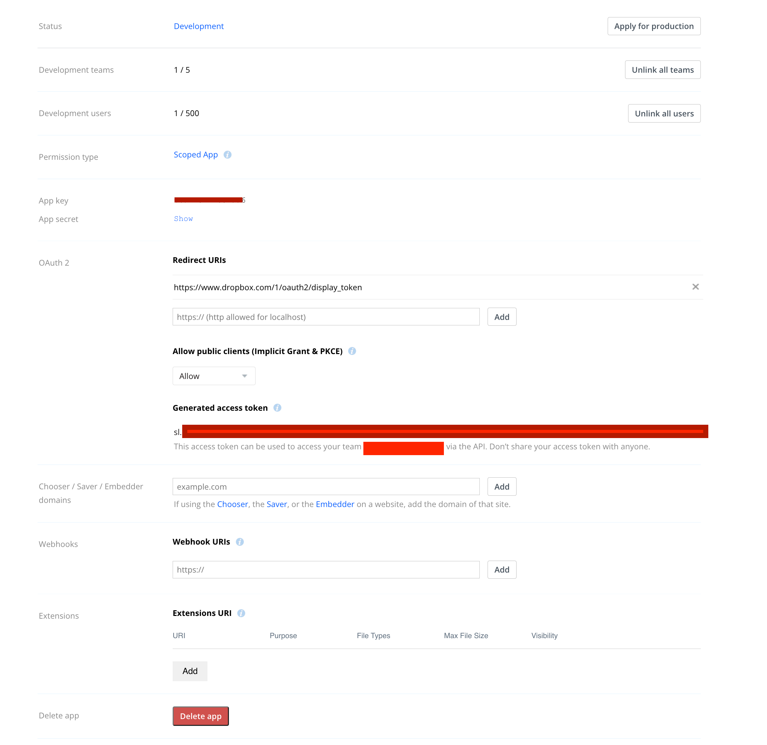Focus the redirect URI input field
Viewport: 767px width, 745px height.
325,317
